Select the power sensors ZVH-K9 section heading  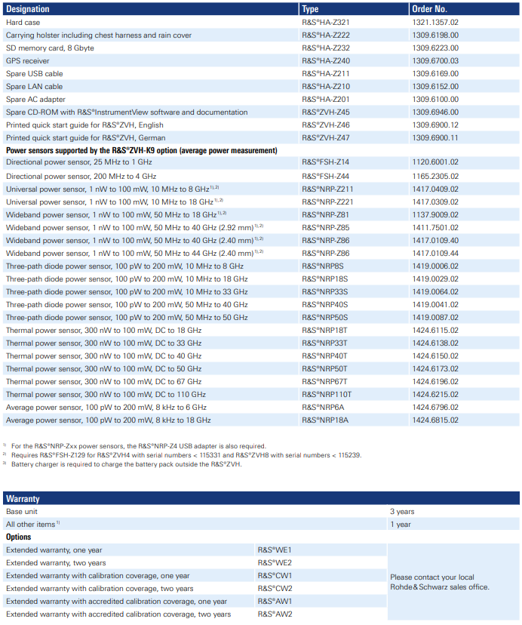click(x=142, y=150)
